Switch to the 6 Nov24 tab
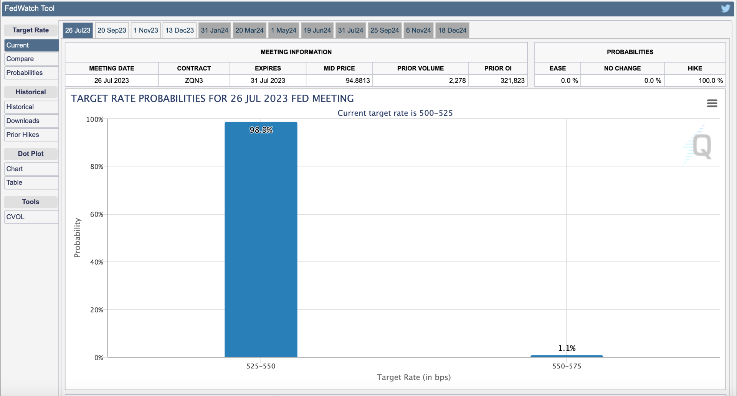The width and height of the screenshot is (737, 396). click(x=418, y=30)
